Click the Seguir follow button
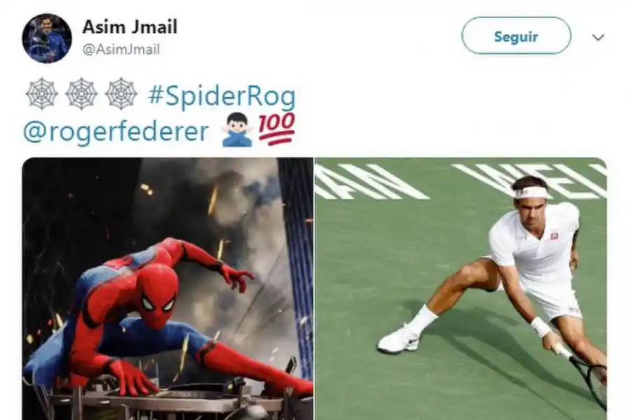Viewport: 631px width, 420px height. point(516,36)
